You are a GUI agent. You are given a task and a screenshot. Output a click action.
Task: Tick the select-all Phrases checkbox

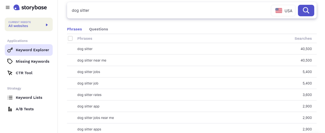(x=70, y=38)
